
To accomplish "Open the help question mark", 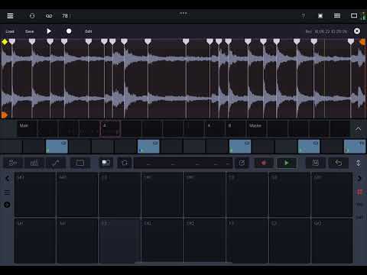I will tap(303, 16).
